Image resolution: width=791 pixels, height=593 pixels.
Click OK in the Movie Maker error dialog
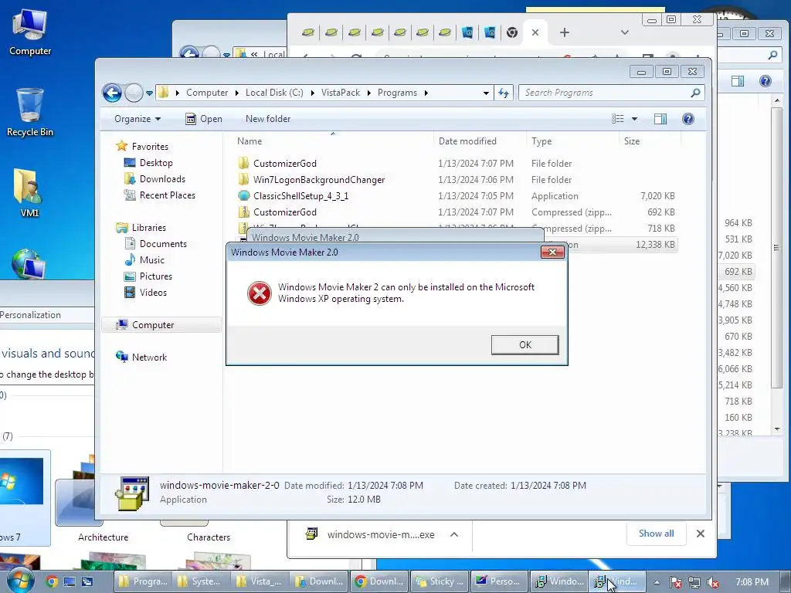[x=525, y=345]
